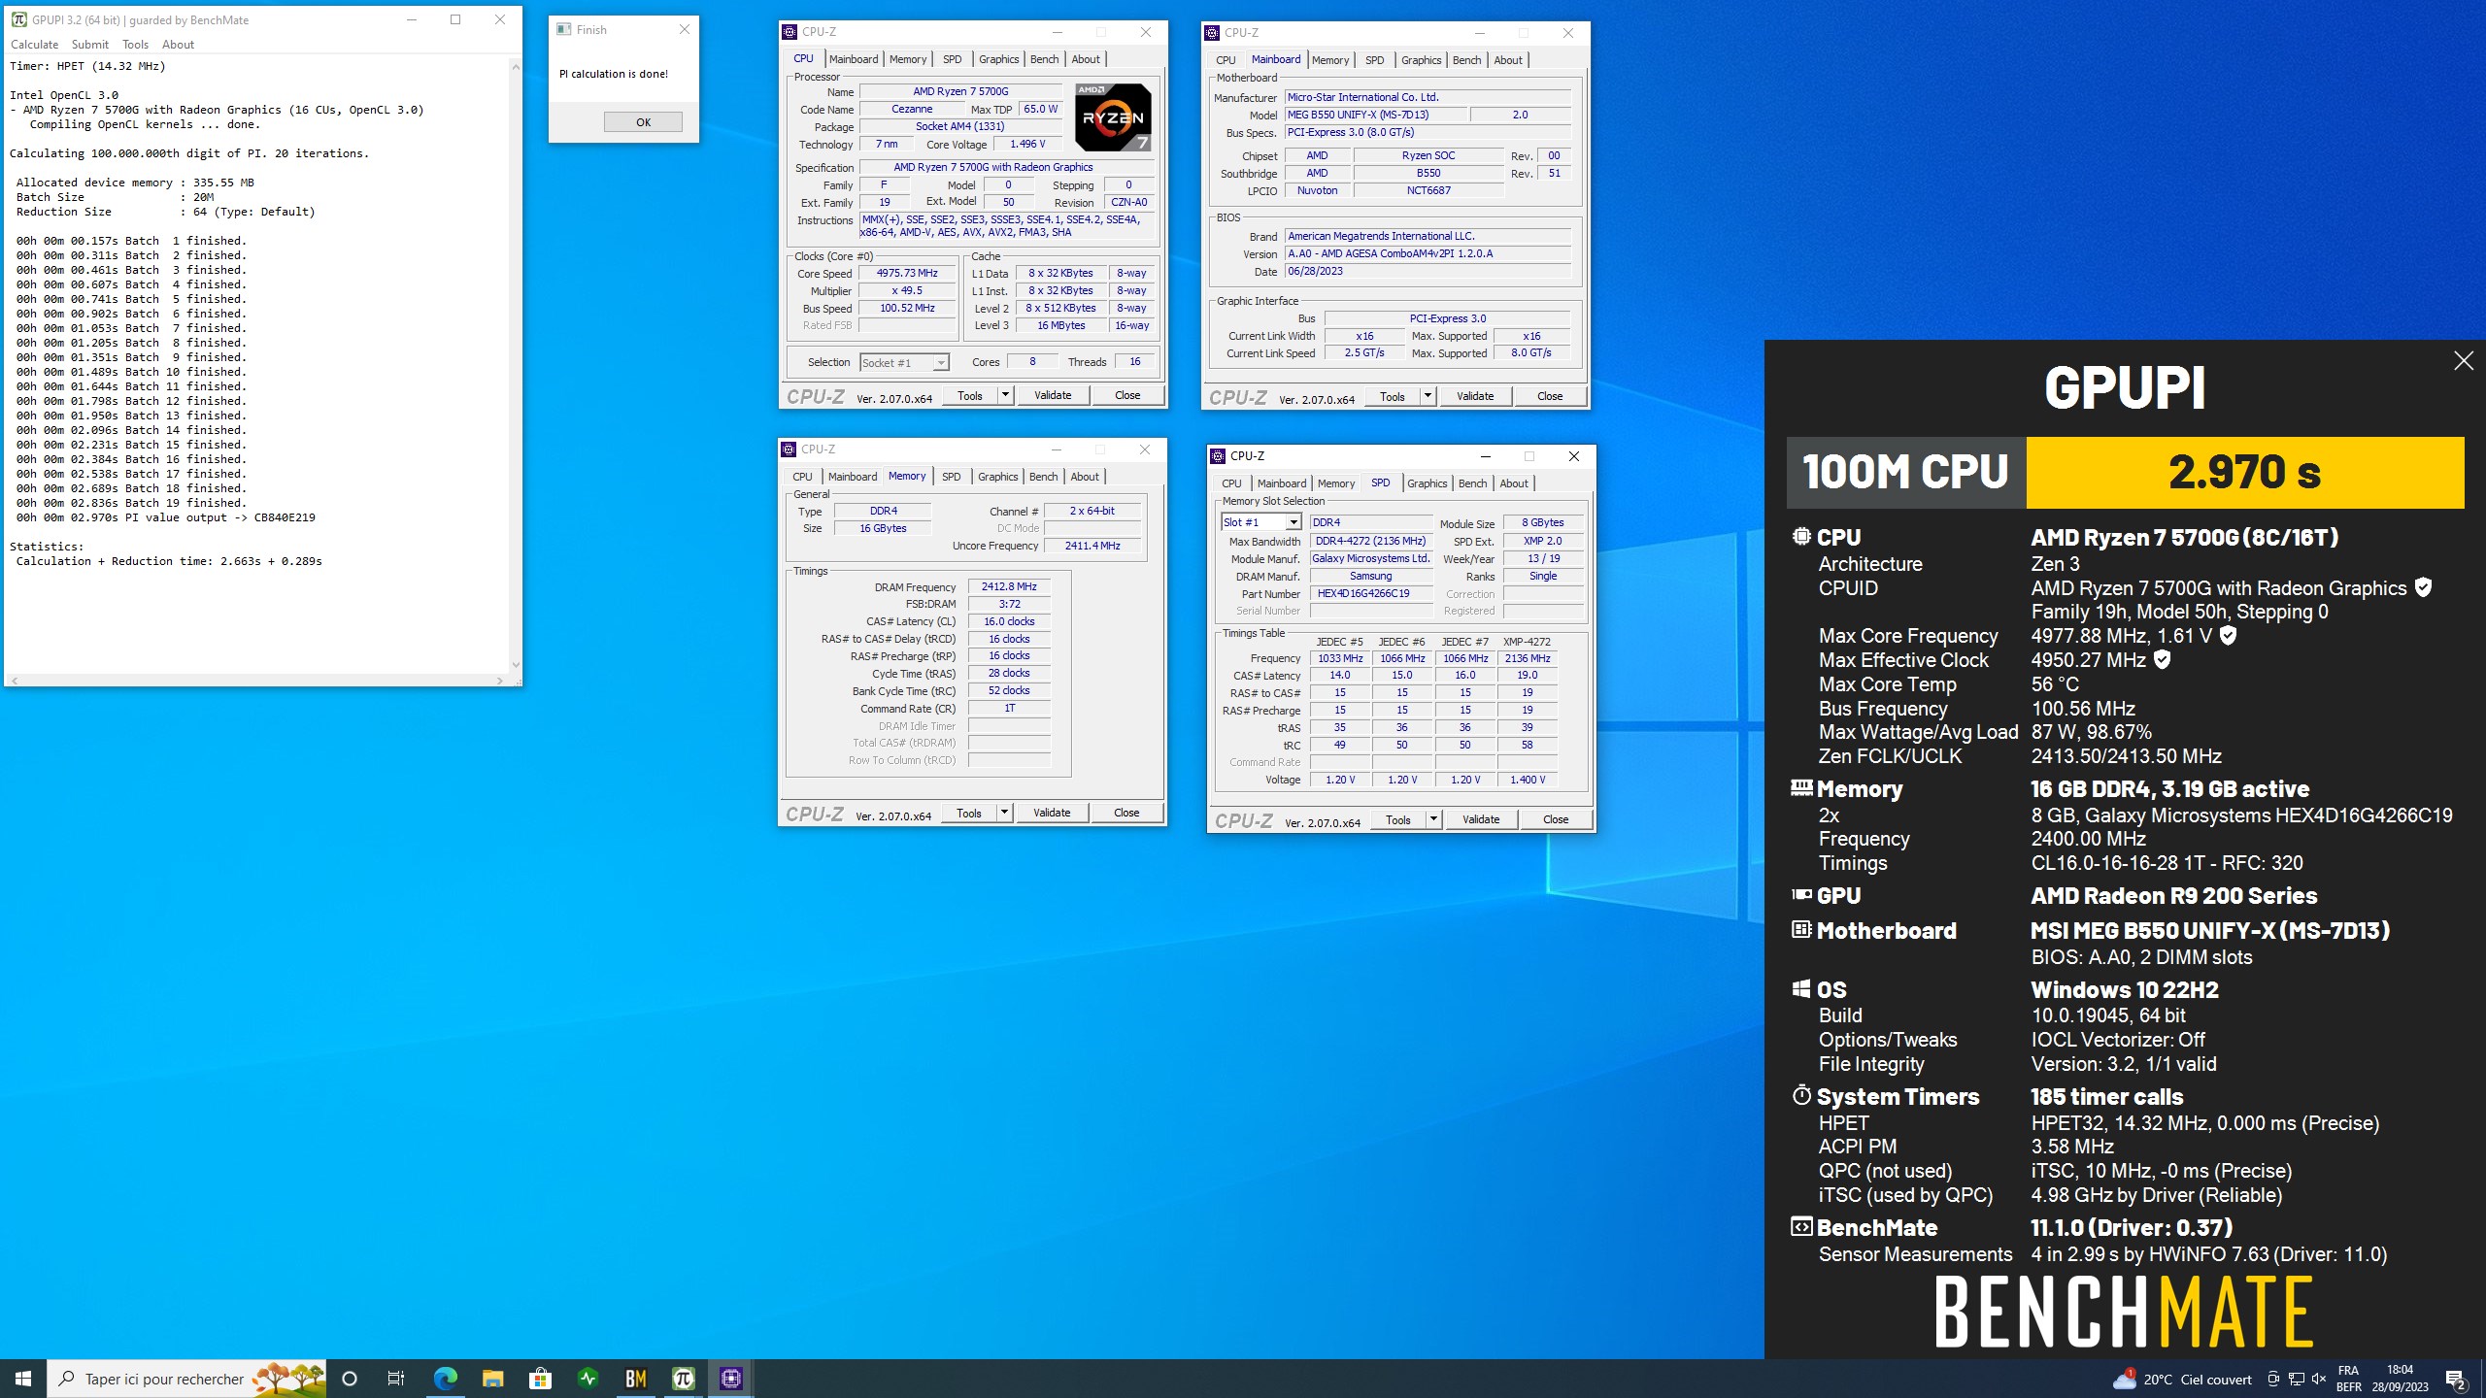This screenshot has height=1398, width=2486.
Task: Expand Socket #1 selection dropdown
Action: (940, 363)
